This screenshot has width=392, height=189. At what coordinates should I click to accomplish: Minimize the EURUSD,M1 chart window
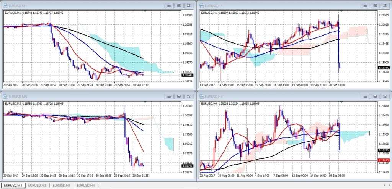point(170,5)
